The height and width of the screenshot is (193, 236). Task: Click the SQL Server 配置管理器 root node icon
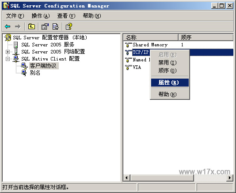8,38
